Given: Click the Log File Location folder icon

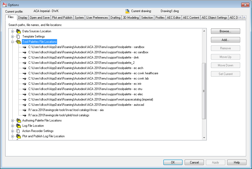Looking at the screenshot, I should (x=18, y=126).
